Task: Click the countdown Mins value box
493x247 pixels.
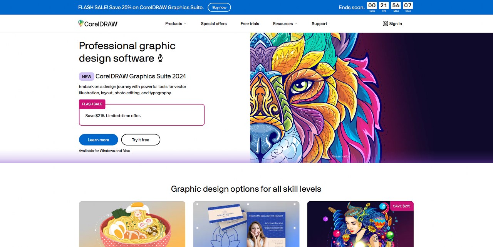Action: (396, 5)
